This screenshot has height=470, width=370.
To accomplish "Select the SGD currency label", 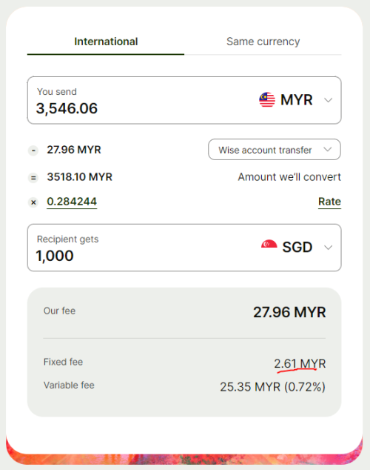I will point(297,248).
